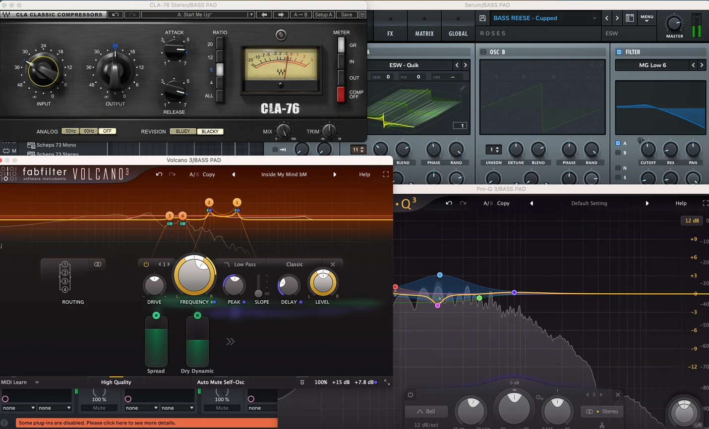Open the Volcano 3 Low Pass shape dropdown
Viewport: 709px width, 429px height.
click(240, 265)
